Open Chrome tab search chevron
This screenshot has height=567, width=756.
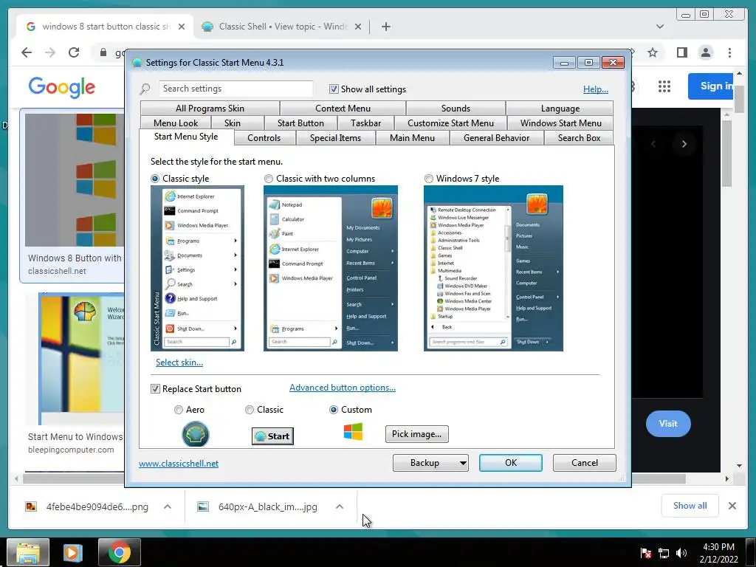(659, 27)
